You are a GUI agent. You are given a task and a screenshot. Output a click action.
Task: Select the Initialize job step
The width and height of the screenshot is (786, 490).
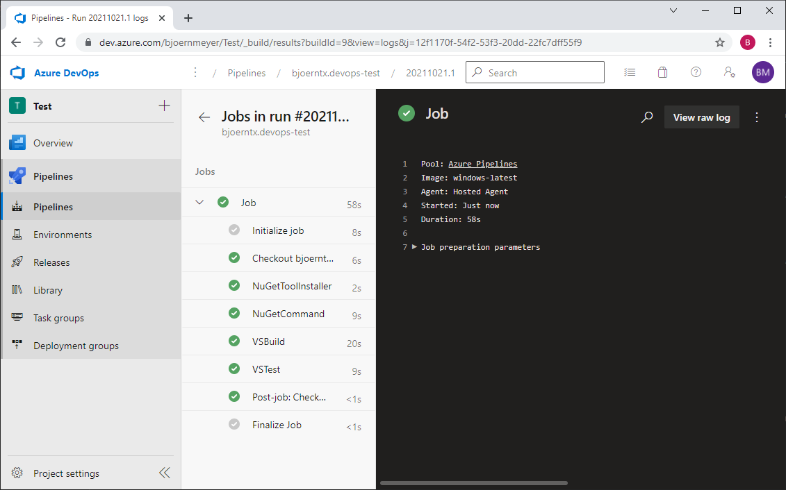pos(279,230)
